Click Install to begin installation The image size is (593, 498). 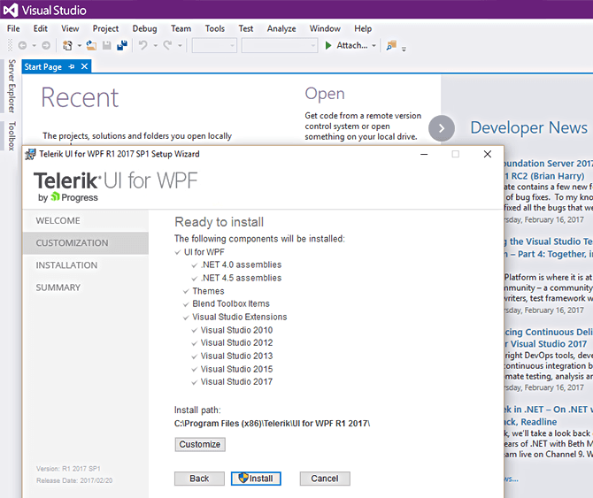click(x=256, y=479)
